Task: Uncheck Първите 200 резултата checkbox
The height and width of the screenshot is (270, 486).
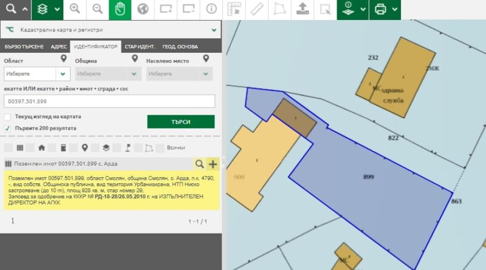Action: (x=7, y=129)
